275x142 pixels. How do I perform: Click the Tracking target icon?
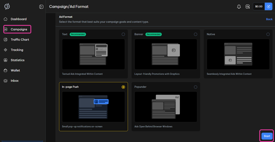5,50
